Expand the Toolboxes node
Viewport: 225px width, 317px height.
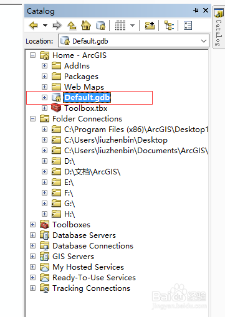(32, 225)
